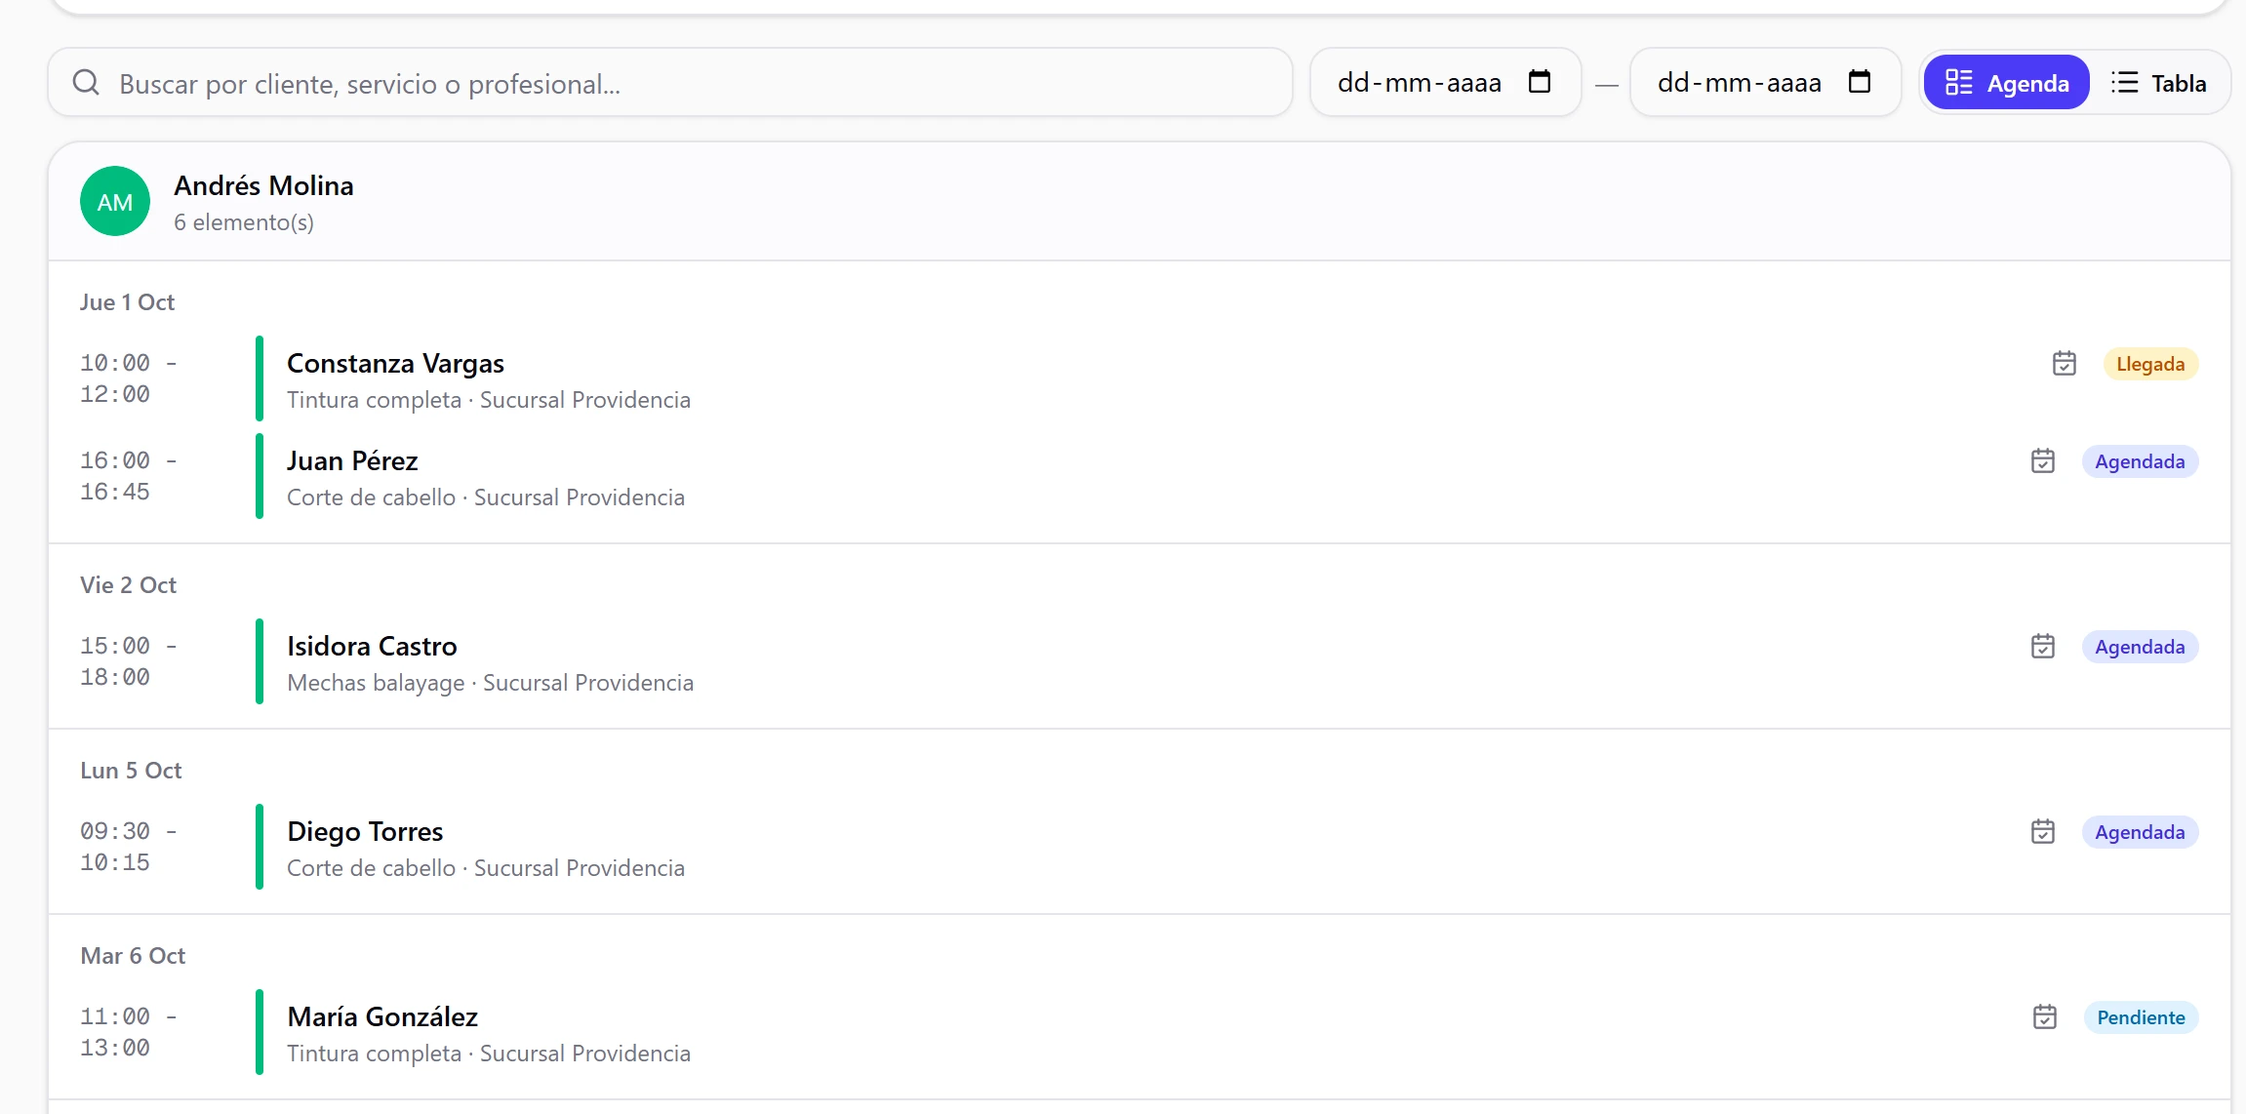Viewport: 2246px width, 1114px height.
Task: Click the Vie 2 Oct date heading
Action: [129, 585]
